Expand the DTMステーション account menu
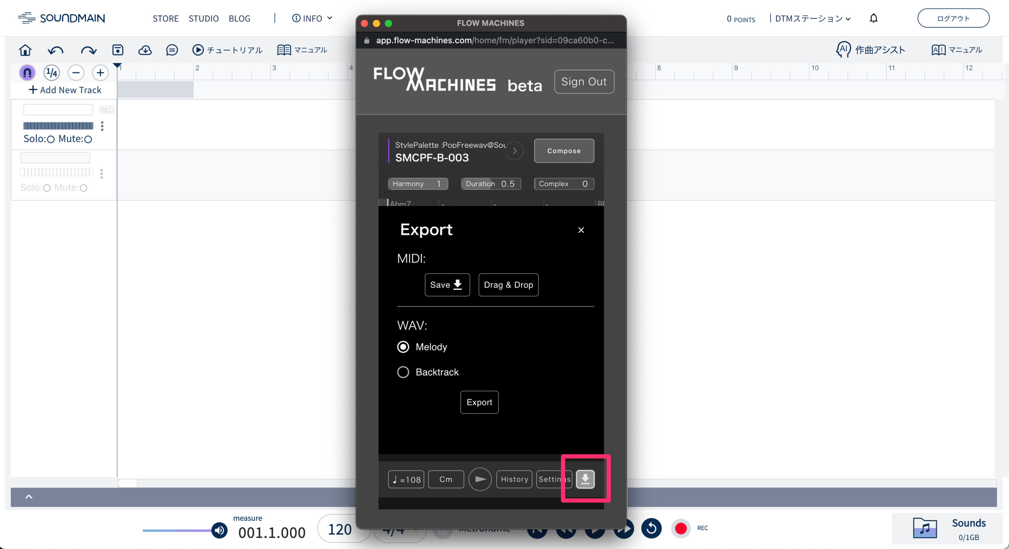The width and height of the screenshot is (1009, 549). [813, 18]
